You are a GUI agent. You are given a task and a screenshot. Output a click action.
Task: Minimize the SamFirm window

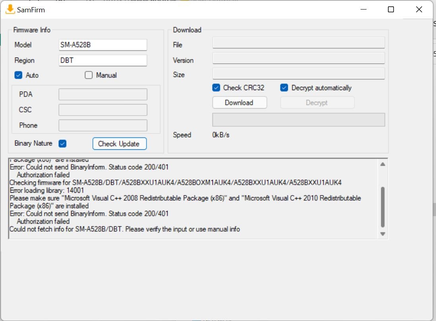pos(363,10)
